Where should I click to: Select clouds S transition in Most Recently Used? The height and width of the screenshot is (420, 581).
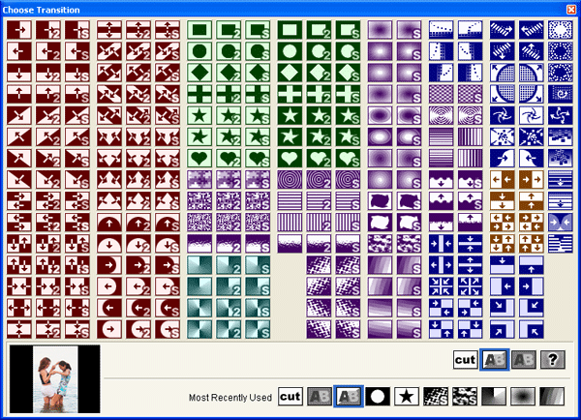(465, 397)
